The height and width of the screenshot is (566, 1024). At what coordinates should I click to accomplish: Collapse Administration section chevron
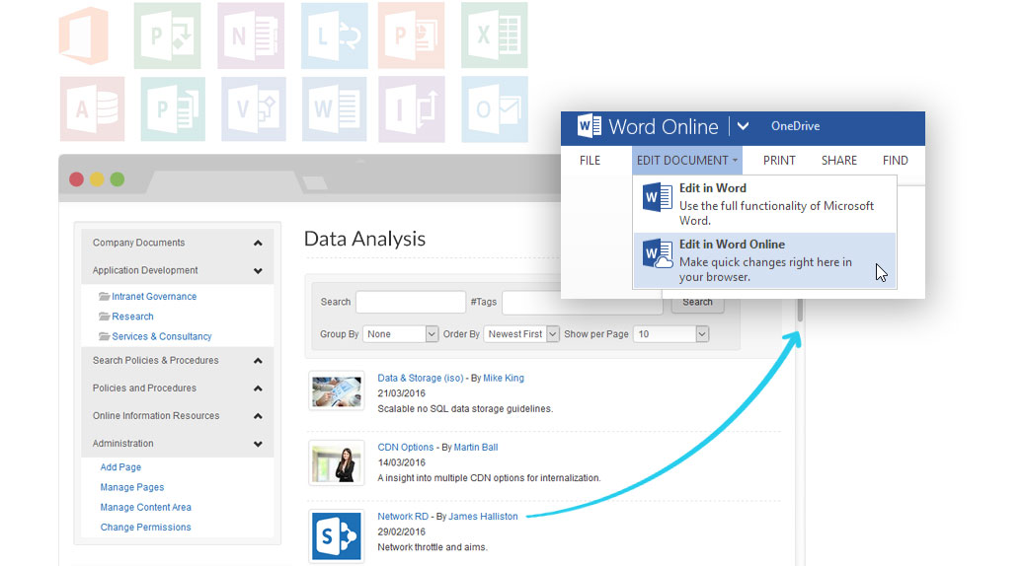tap(258, 444)
